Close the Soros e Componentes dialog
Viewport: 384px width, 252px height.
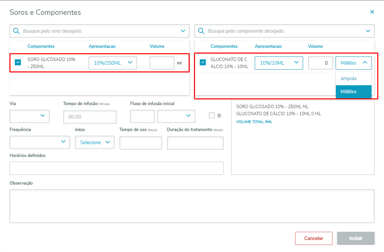point(372,12)
